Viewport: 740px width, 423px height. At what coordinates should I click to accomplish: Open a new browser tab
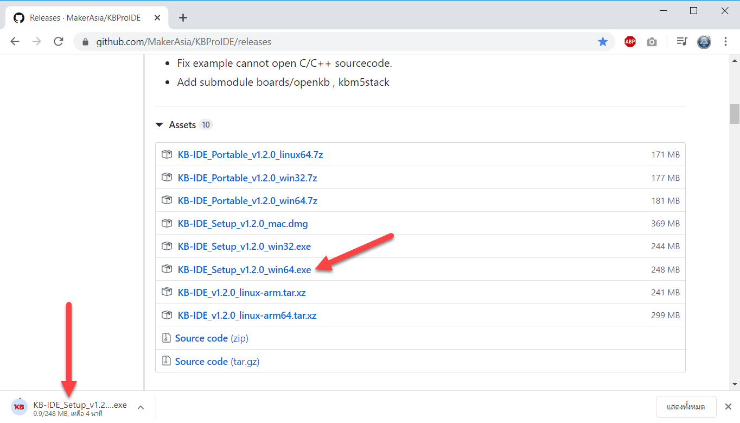[x=183, y=18]
